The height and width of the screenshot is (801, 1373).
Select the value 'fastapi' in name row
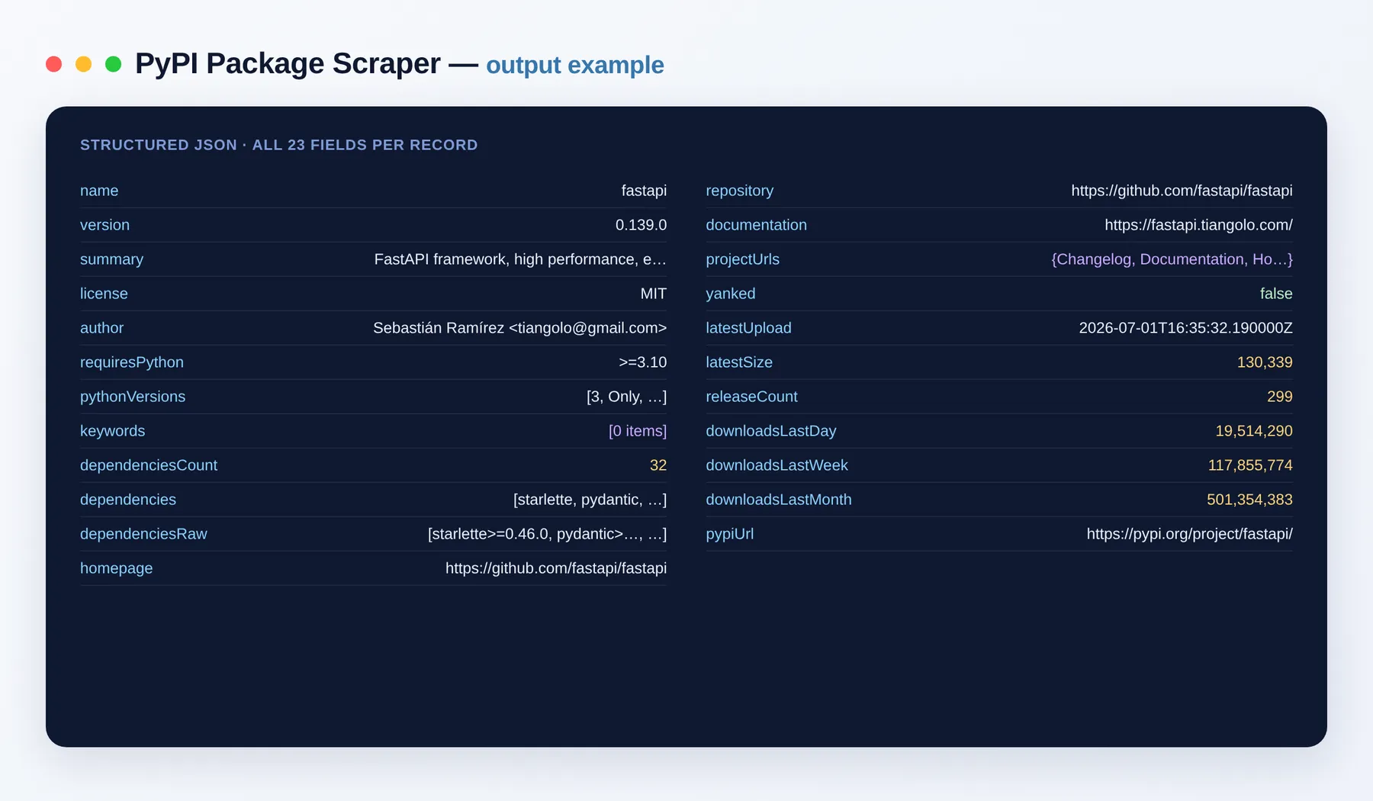pos(644,191)
